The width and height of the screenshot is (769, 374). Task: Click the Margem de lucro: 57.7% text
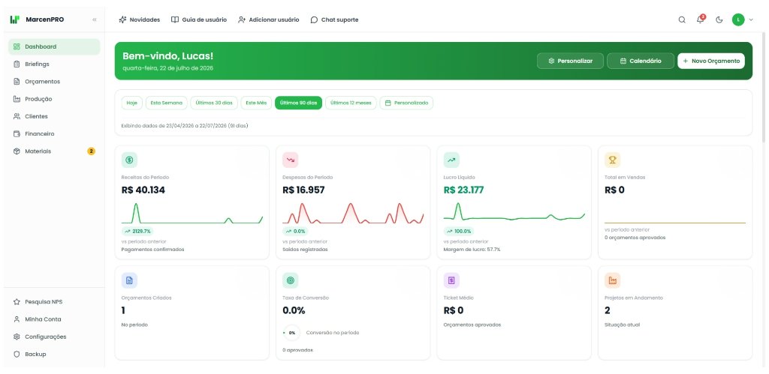[472, 249]
